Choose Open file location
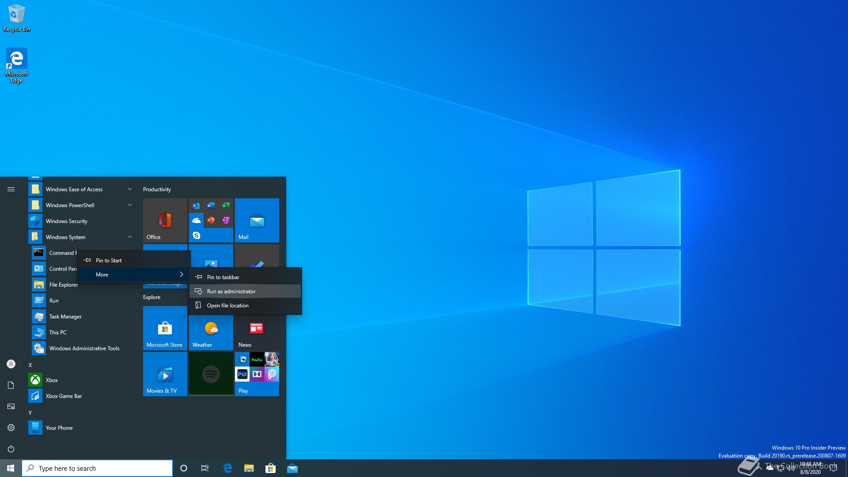Image resolution: width=848 pixels, height=477 pixels. [x=245, y=306]
